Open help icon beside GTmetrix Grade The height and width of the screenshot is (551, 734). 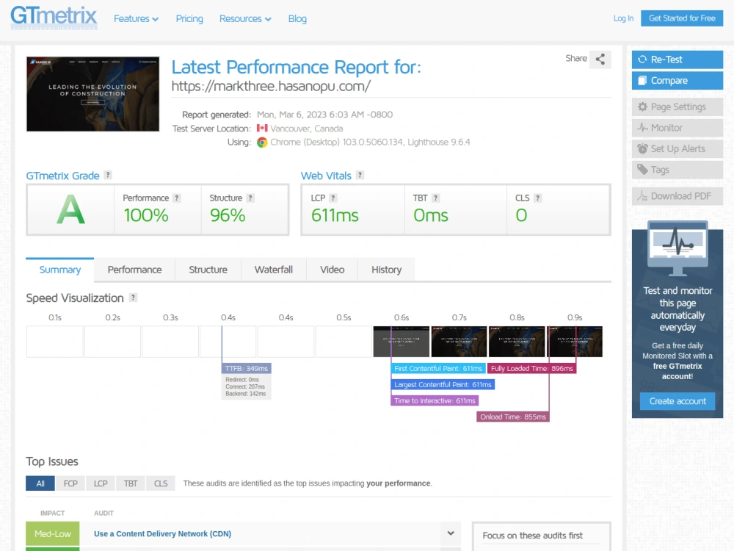(x=108, y=175)
